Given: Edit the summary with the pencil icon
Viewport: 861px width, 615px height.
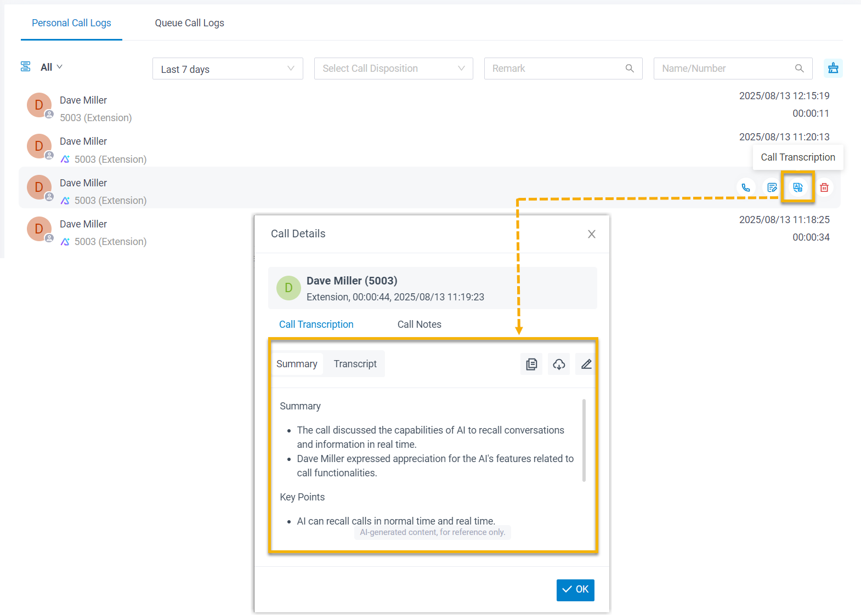Looking at the screenshot, I should pos(586,364).
